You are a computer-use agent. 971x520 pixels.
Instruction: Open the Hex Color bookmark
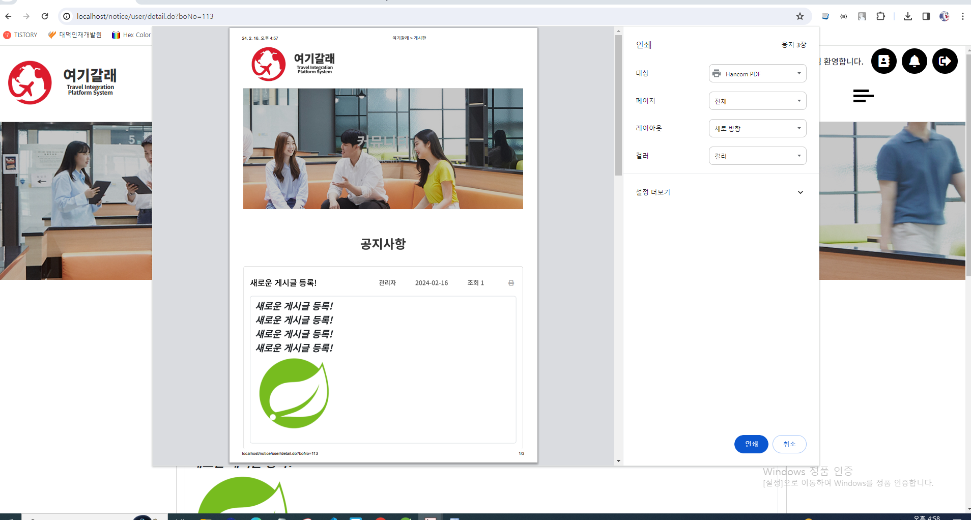pyautogui.click(x=131, y=35)
